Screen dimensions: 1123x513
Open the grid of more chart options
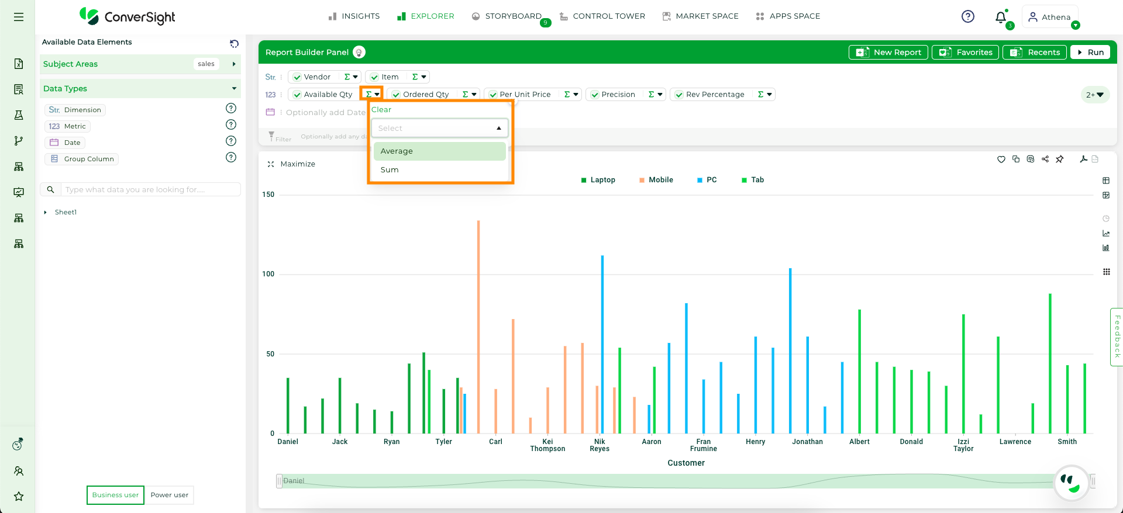pyautogui.click(x=1107, y=272)
